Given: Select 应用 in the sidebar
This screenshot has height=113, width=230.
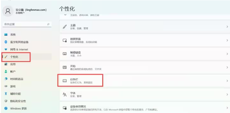Looking at the screenshot, I should pos(27,64).
